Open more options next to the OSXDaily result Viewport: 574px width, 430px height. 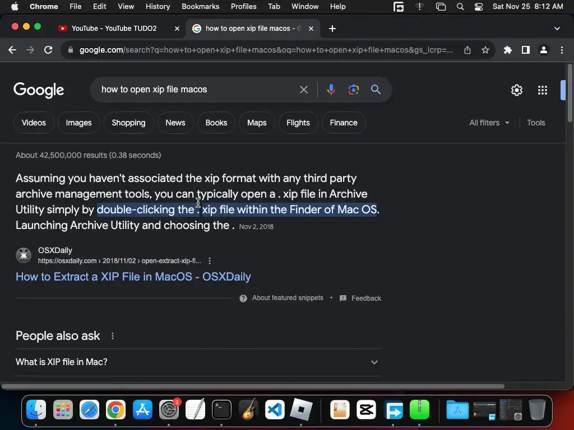[210, 261]
